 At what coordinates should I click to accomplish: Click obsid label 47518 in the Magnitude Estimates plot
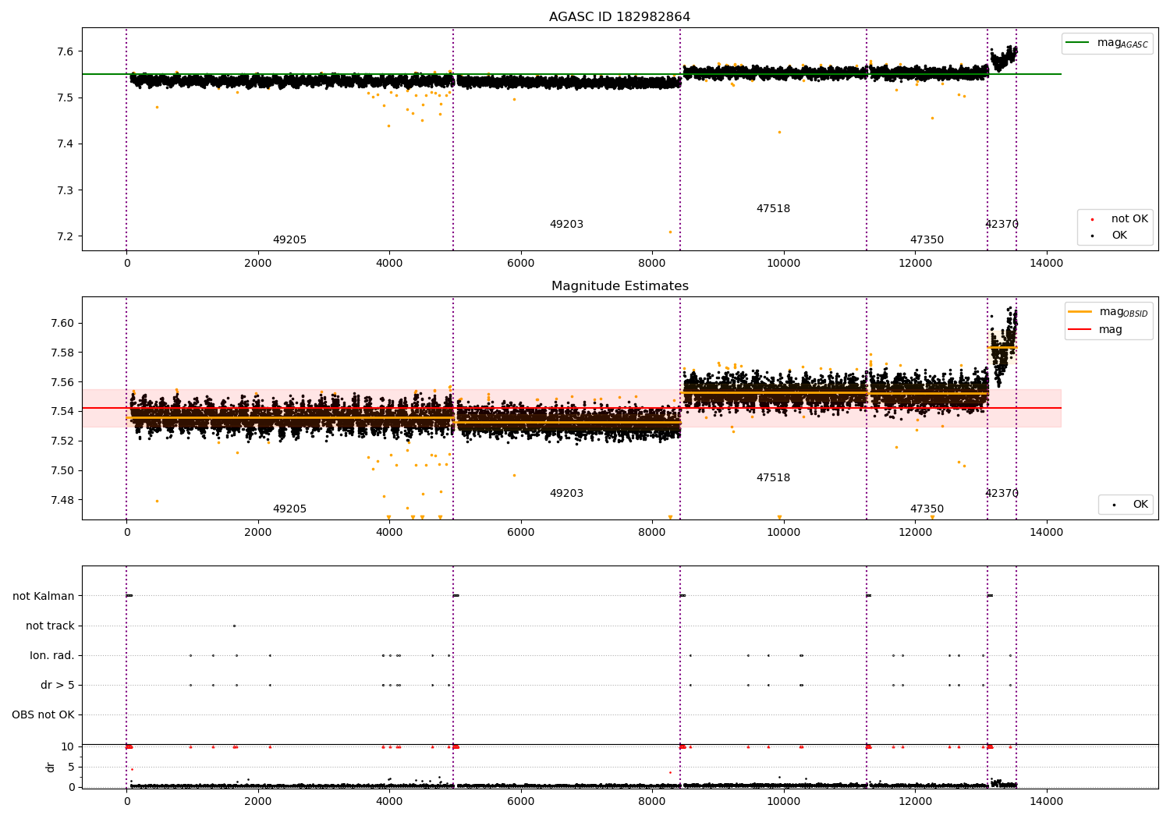pos(773,478)
